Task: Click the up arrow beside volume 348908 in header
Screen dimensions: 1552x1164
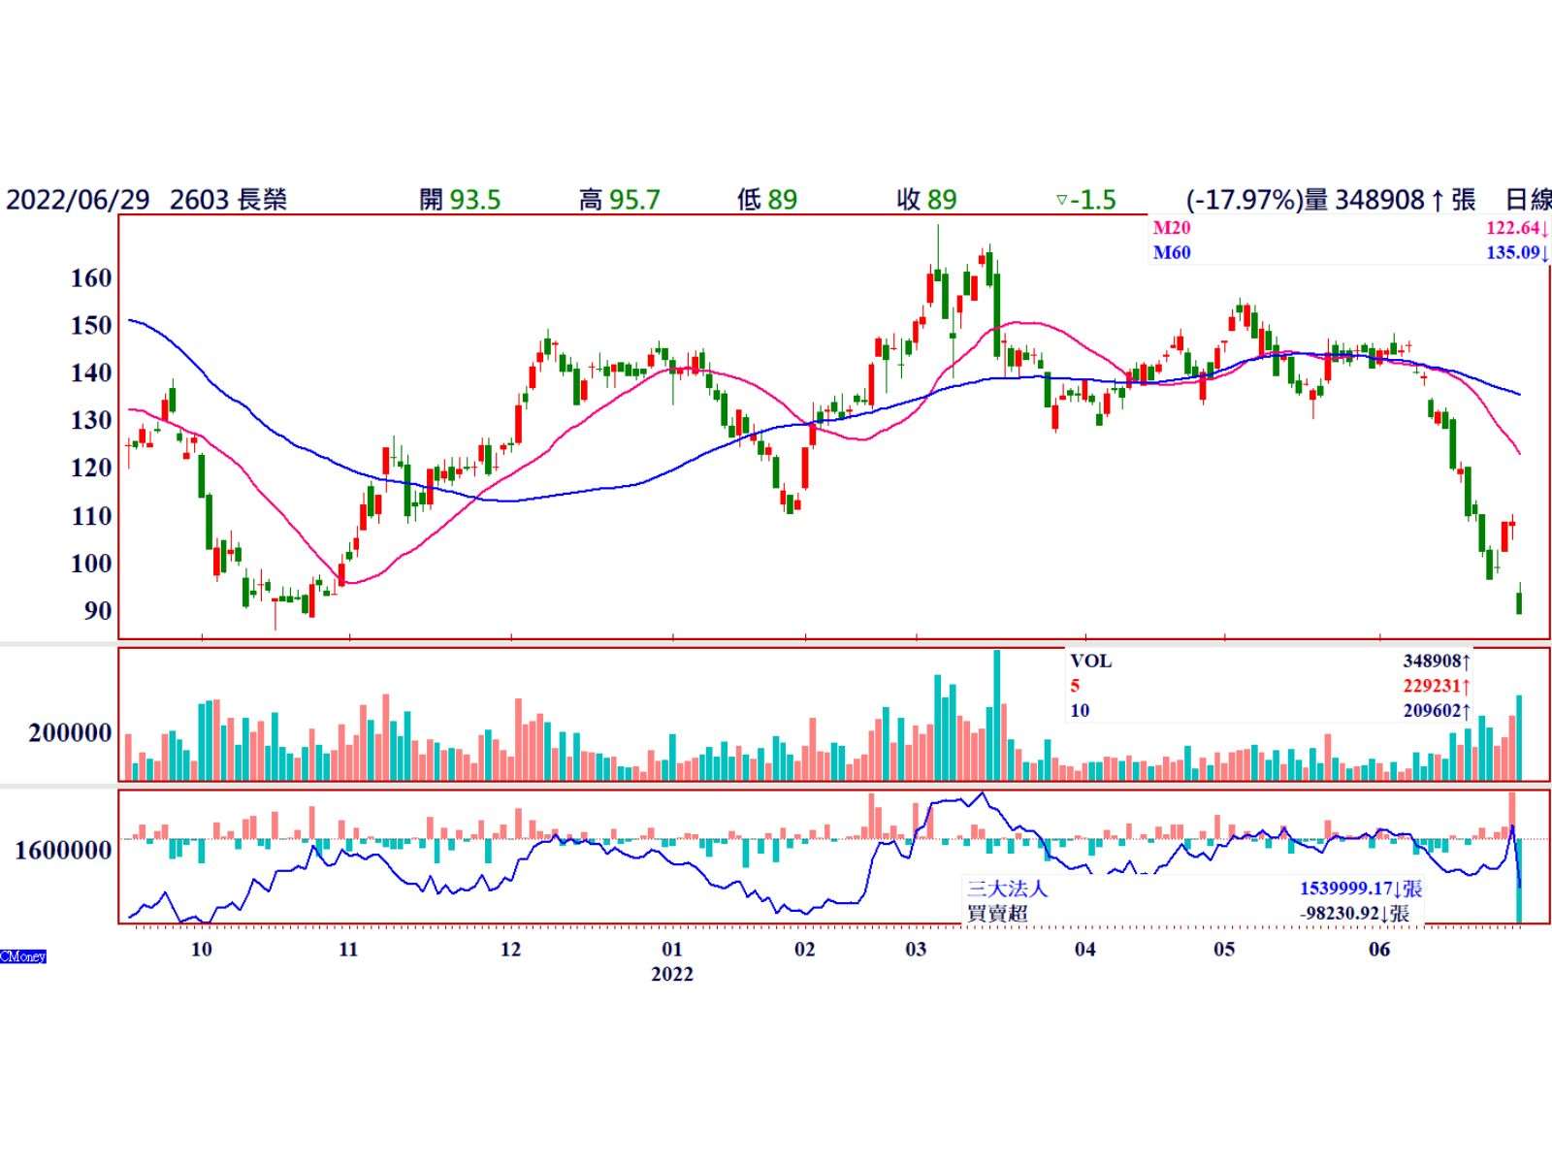Action: coord(1438,201)
